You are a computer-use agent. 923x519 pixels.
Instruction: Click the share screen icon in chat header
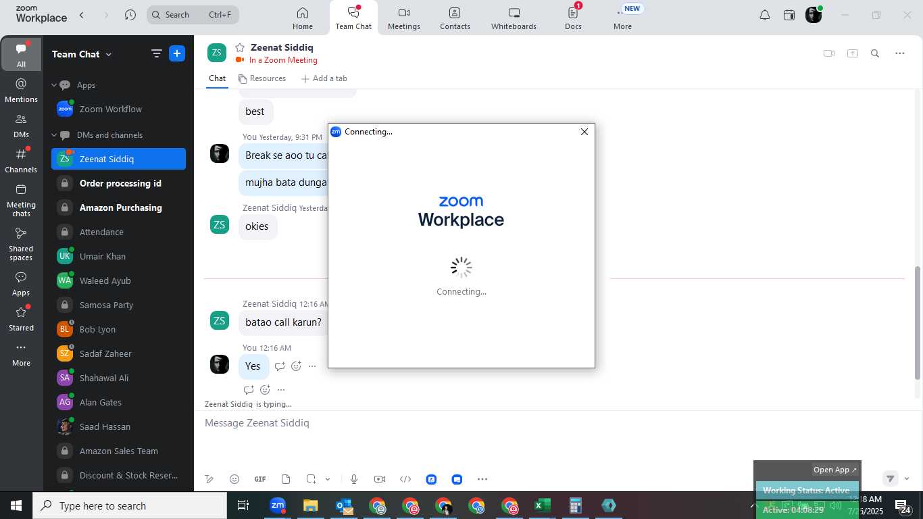[x=853, y=53]
